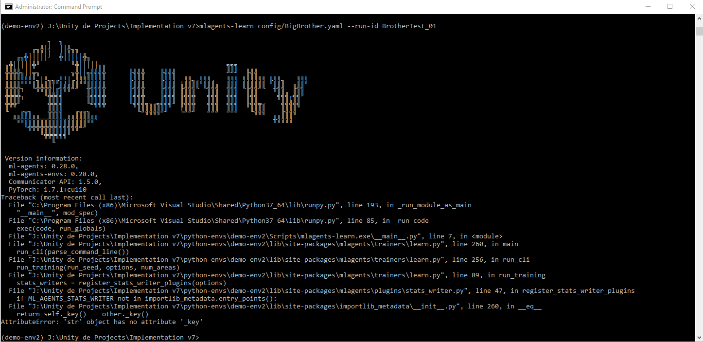Maximize the Command Prompt window
703x342 pixels.
(670, 7)
